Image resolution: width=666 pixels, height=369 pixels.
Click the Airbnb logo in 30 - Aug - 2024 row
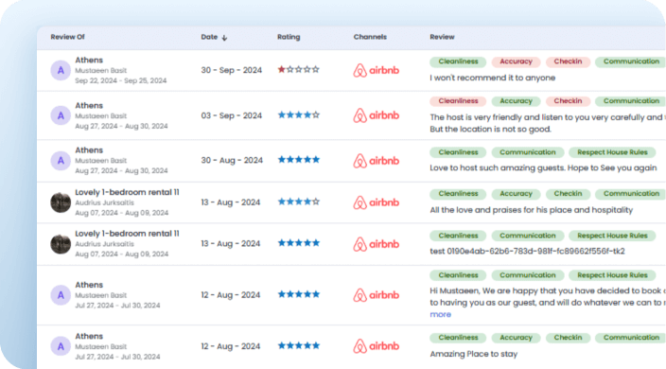point(376,161)
